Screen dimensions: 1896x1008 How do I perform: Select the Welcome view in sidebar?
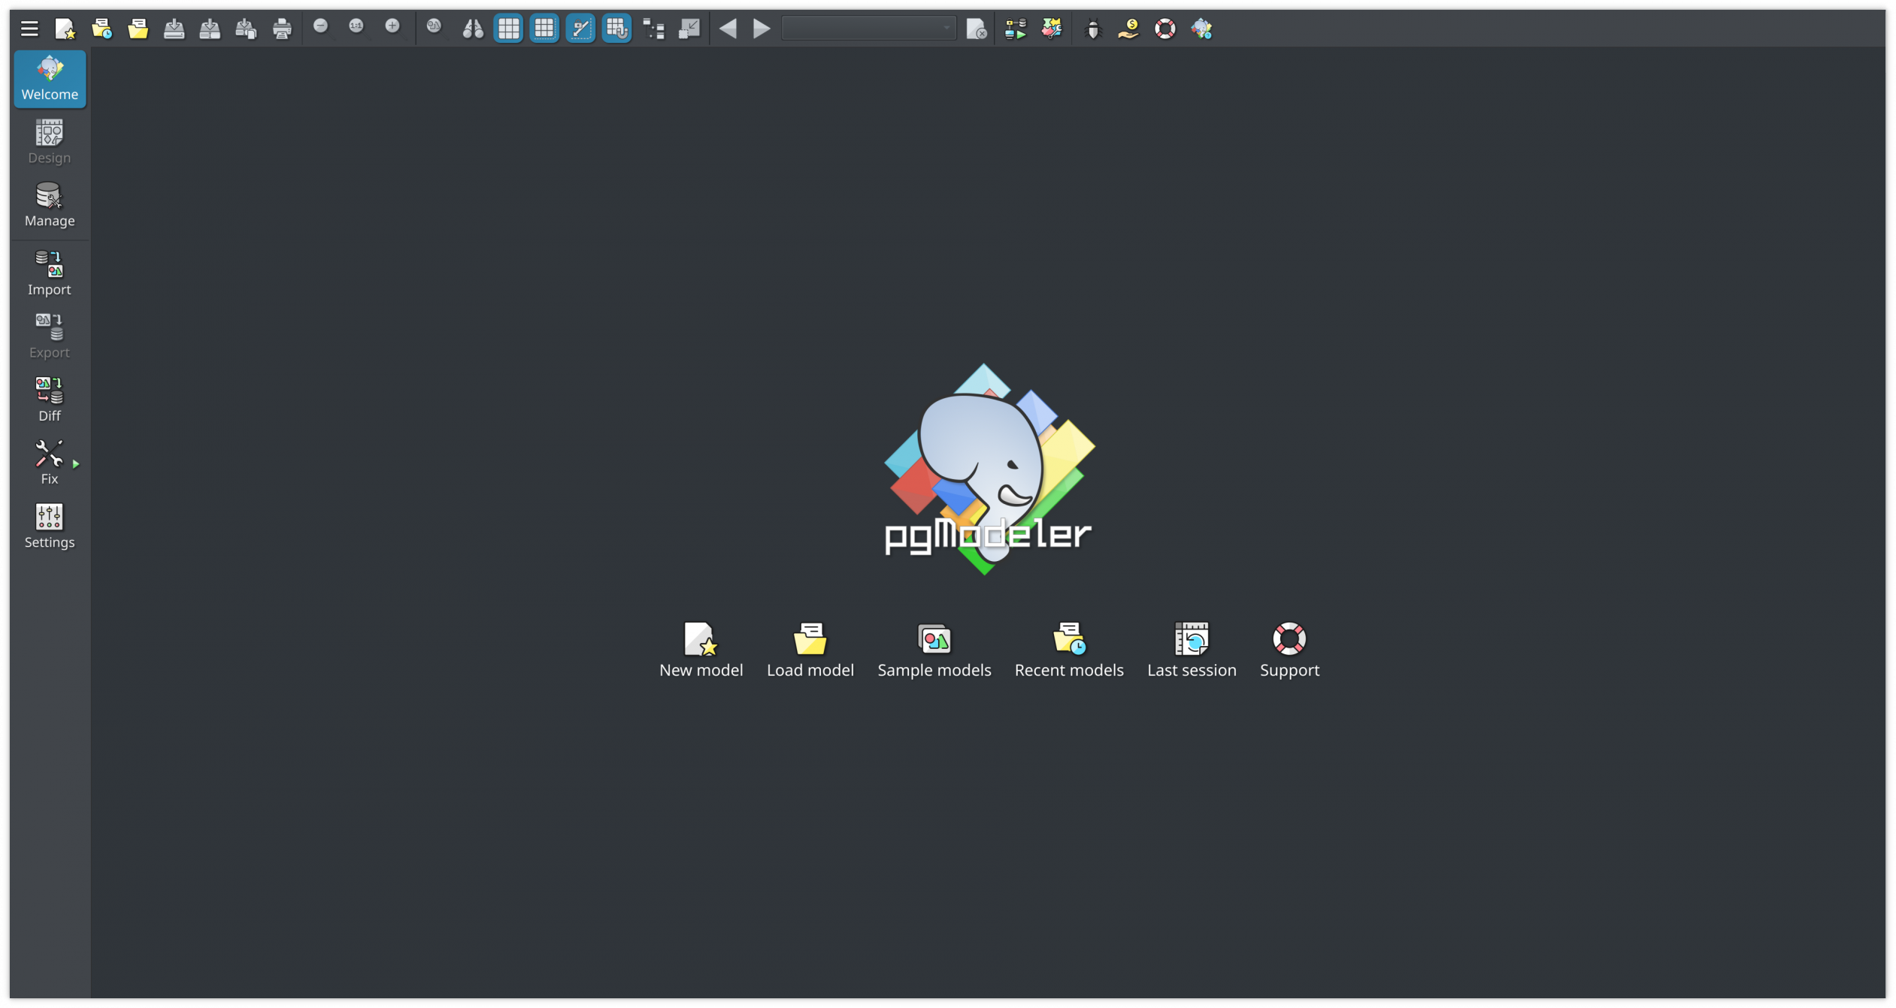(x=50, y=79)
